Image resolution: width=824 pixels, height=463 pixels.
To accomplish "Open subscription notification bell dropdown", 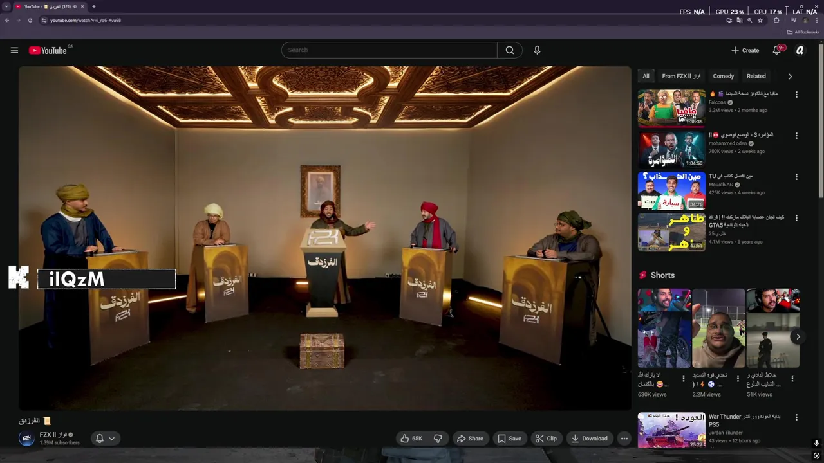I will click(x=105, y=439).
